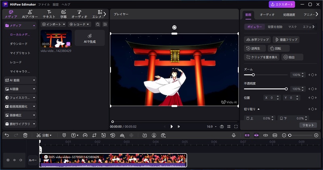Select the vidu-video clip on the timeline
The width and height of the screenshot is (323, 170).
click(113, 160)
